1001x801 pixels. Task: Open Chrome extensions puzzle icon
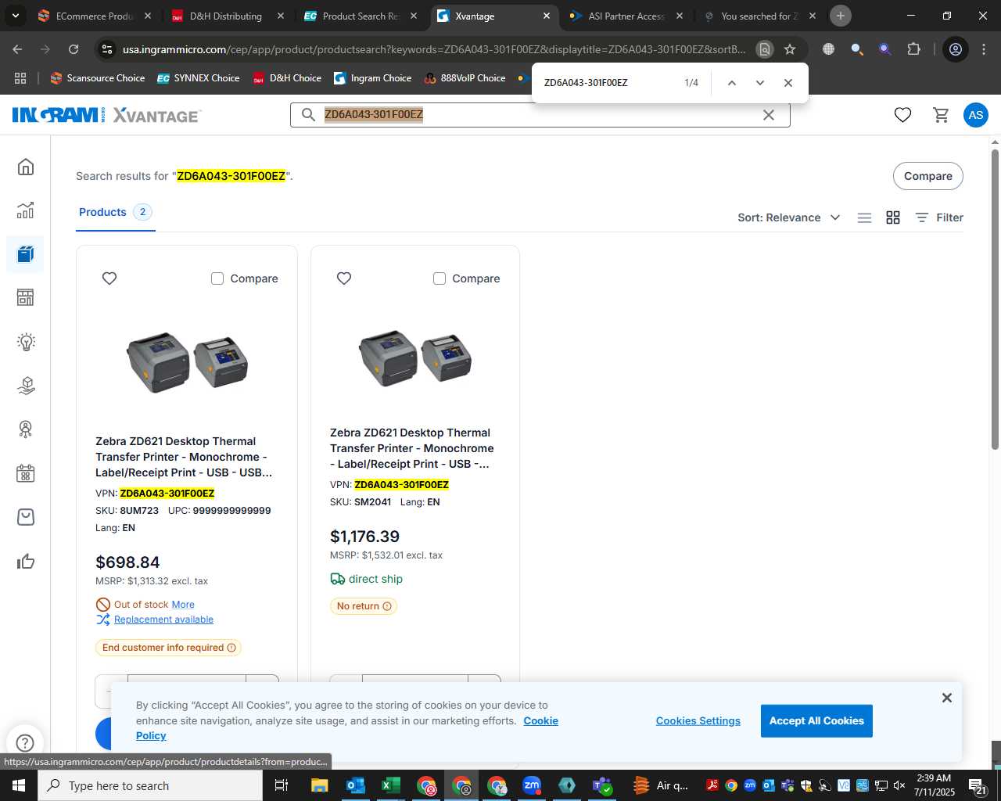pyautogui.click(x=913, y=49)
